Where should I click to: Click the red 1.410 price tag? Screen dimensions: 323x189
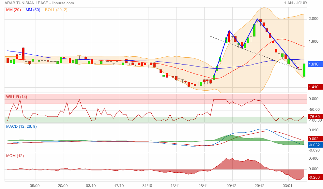[x=315, y=87]
